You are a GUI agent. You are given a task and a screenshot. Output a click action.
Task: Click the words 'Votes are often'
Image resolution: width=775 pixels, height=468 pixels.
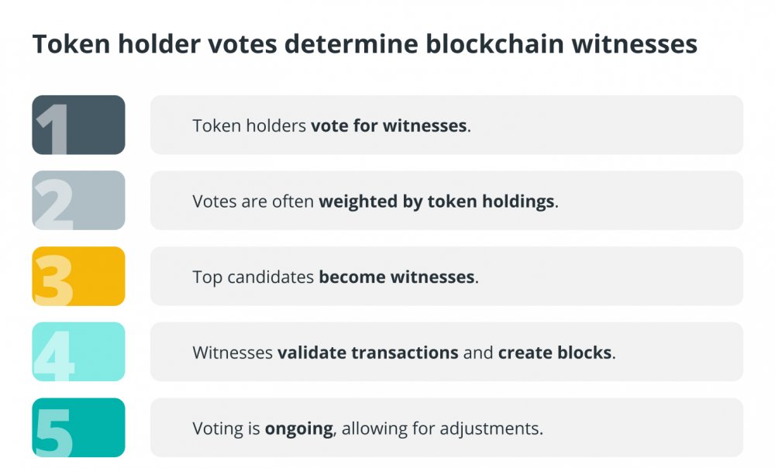coord(253,201)
